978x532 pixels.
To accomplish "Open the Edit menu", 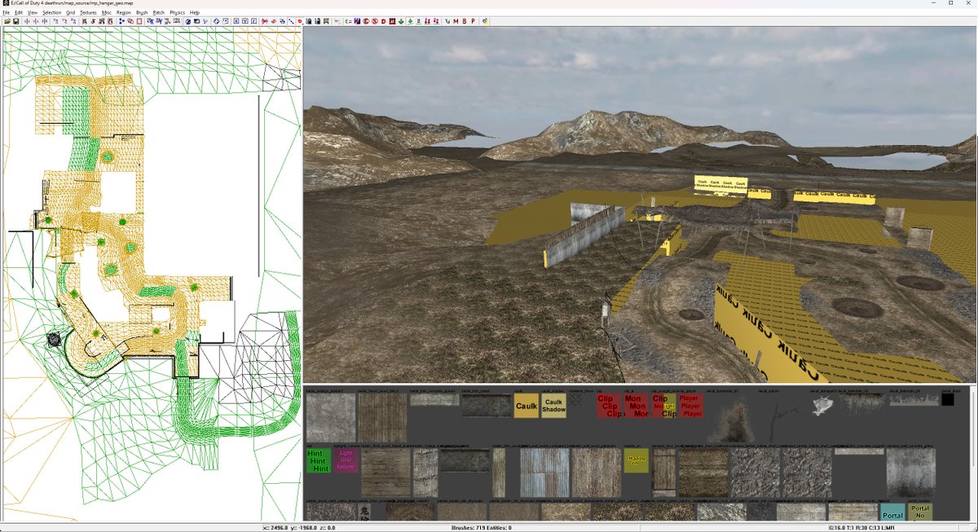I will (18, 13).
